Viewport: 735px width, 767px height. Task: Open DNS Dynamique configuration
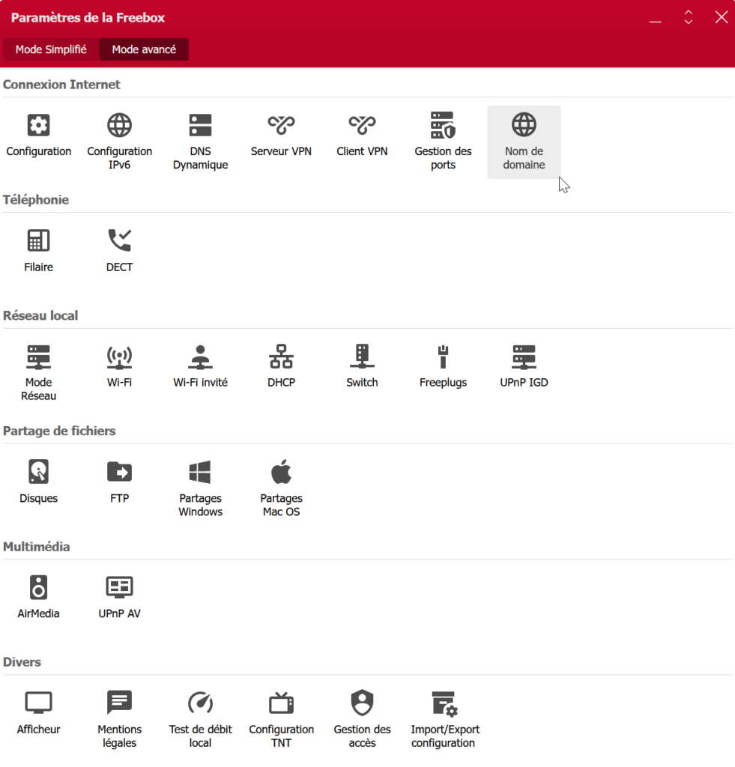[200, 126]
